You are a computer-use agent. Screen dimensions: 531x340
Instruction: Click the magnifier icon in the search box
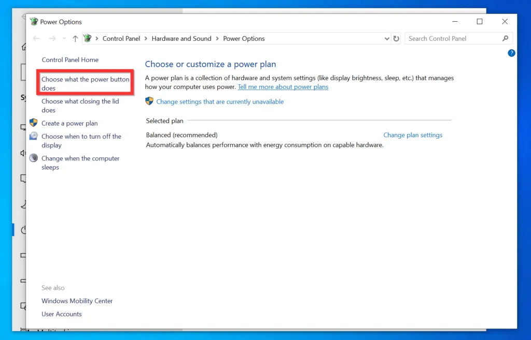point(506,39)
